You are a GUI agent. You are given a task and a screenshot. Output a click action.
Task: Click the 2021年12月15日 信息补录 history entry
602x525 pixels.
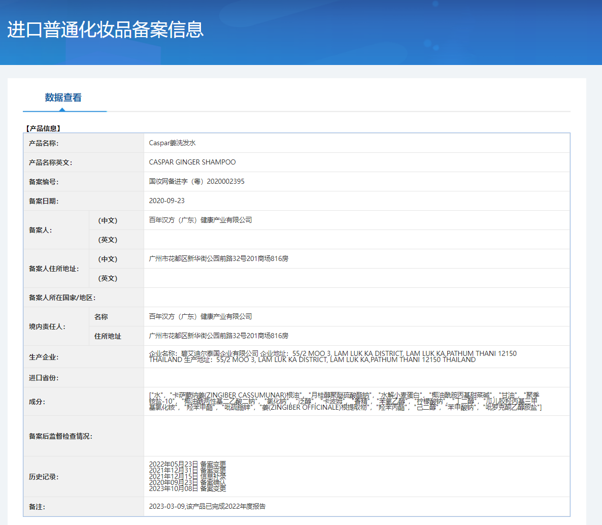(x=187, y=476)
